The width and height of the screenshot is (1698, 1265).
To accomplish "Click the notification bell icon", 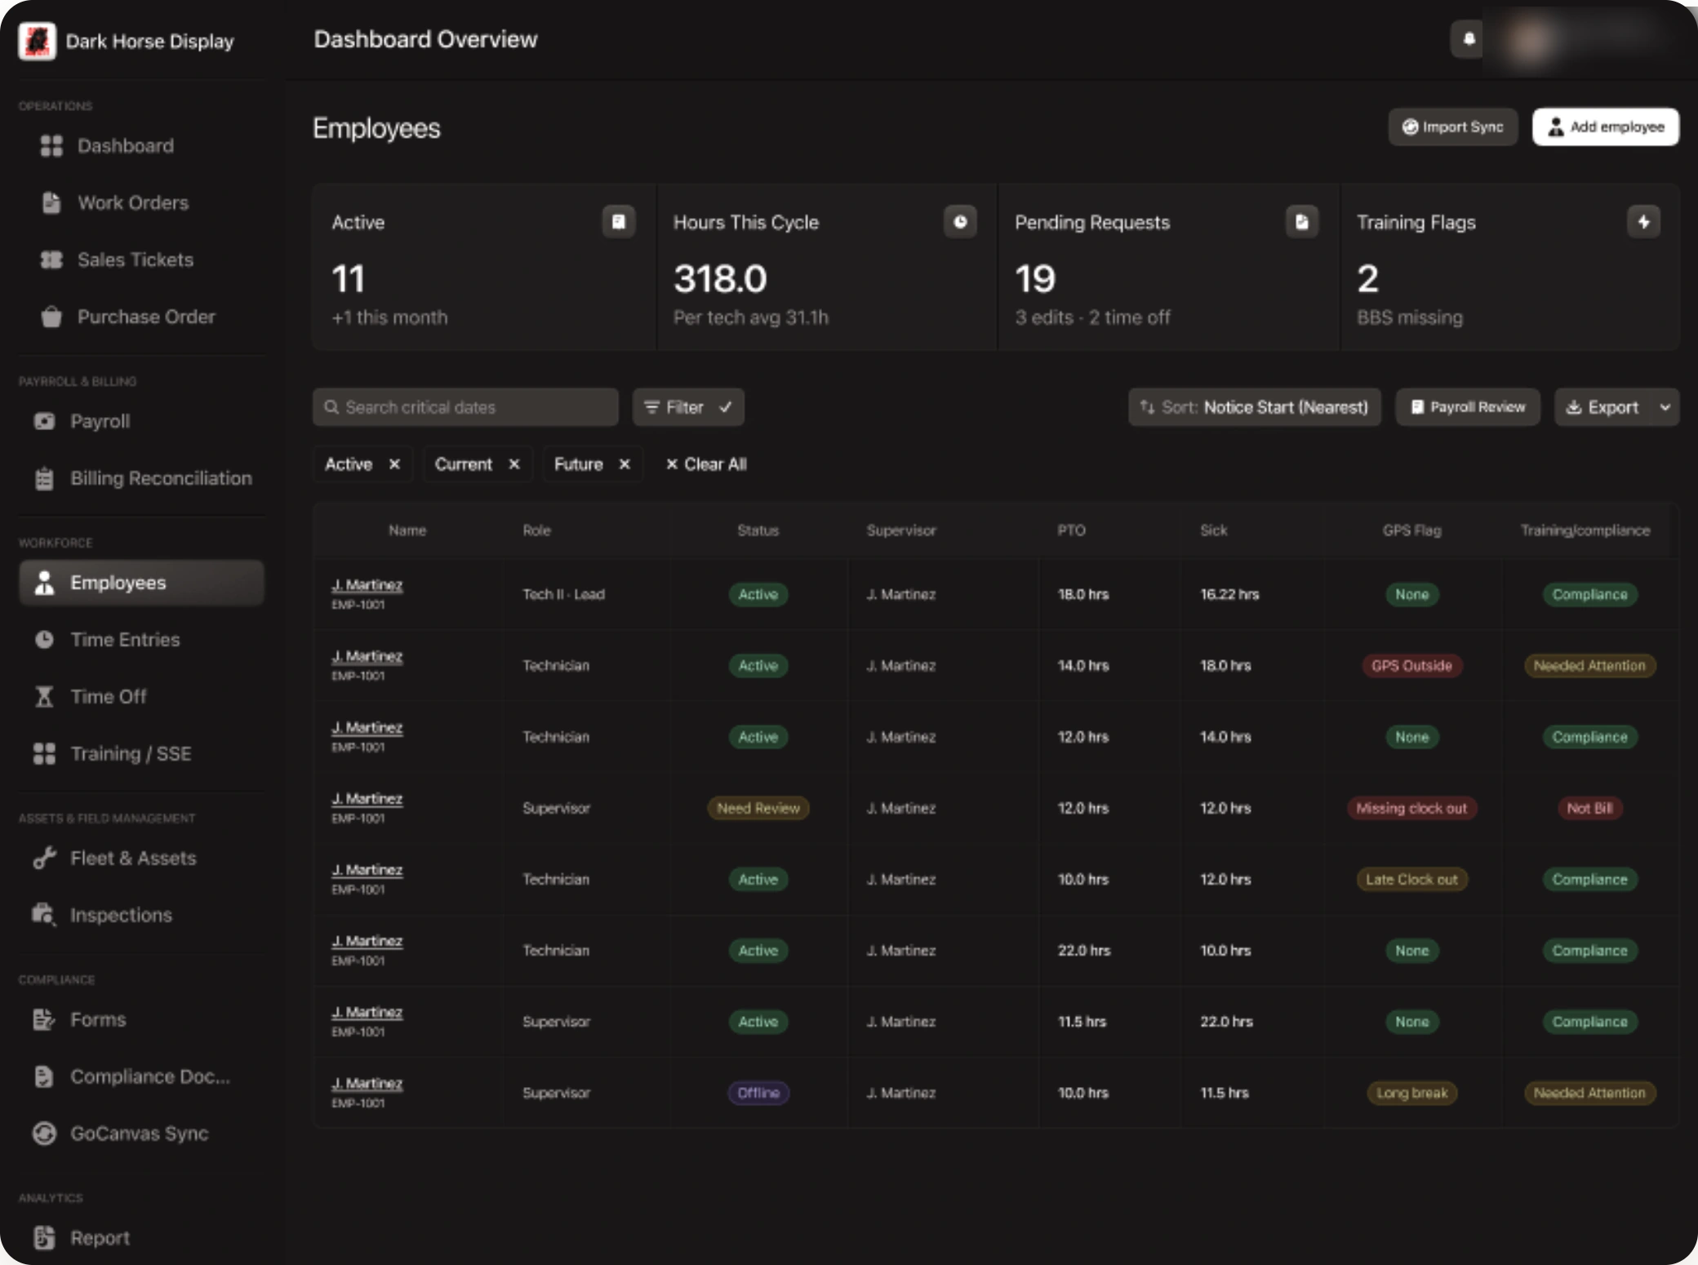I will (1468, 39).
